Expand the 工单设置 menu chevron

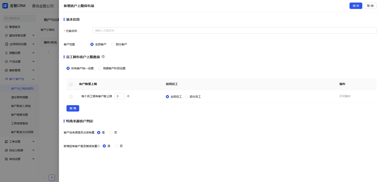click(33, 142)
